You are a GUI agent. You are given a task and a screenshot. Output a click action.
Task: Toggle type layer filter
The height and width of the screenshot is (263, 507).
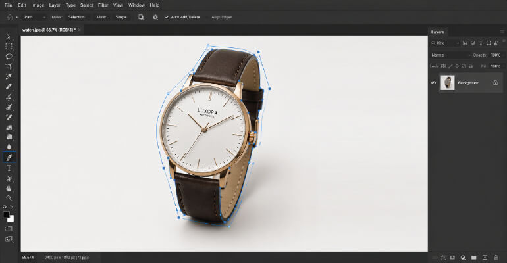coord(481,43)
